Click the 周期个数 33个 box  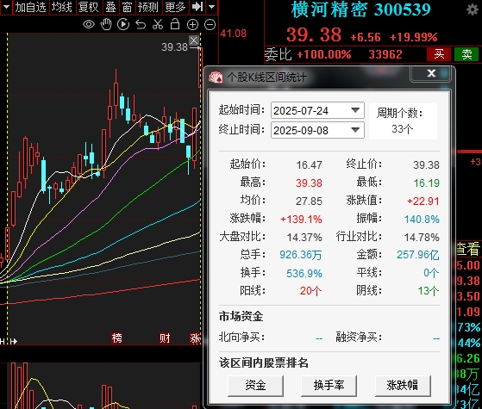[403, 121]
